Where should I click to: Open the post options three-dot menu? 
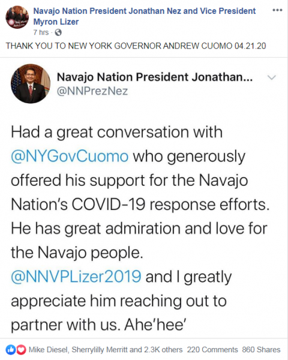pos(277,10)
